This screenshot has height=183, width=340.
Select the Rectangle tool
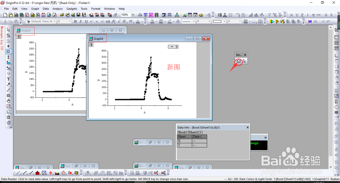click(x=8, y=95)
